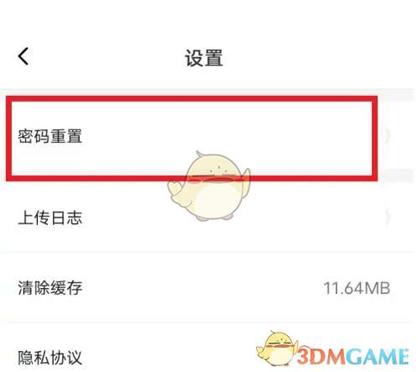Screen dimensions: 418x372
Task: Open the 隐私协议 link
Action: (50, 358)
